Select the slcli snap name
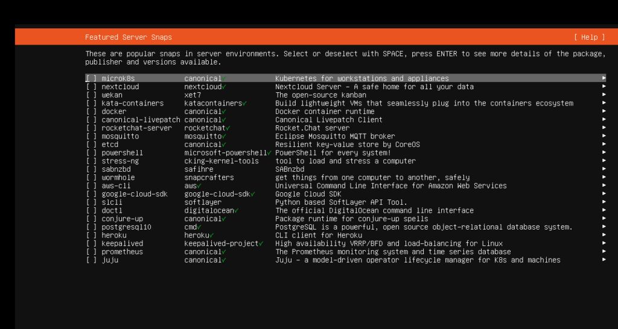 pyautogui.click(x=112, y=202)
